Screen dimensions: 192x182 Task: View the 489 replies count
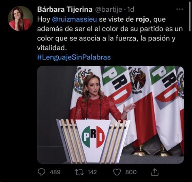(55, 172)
